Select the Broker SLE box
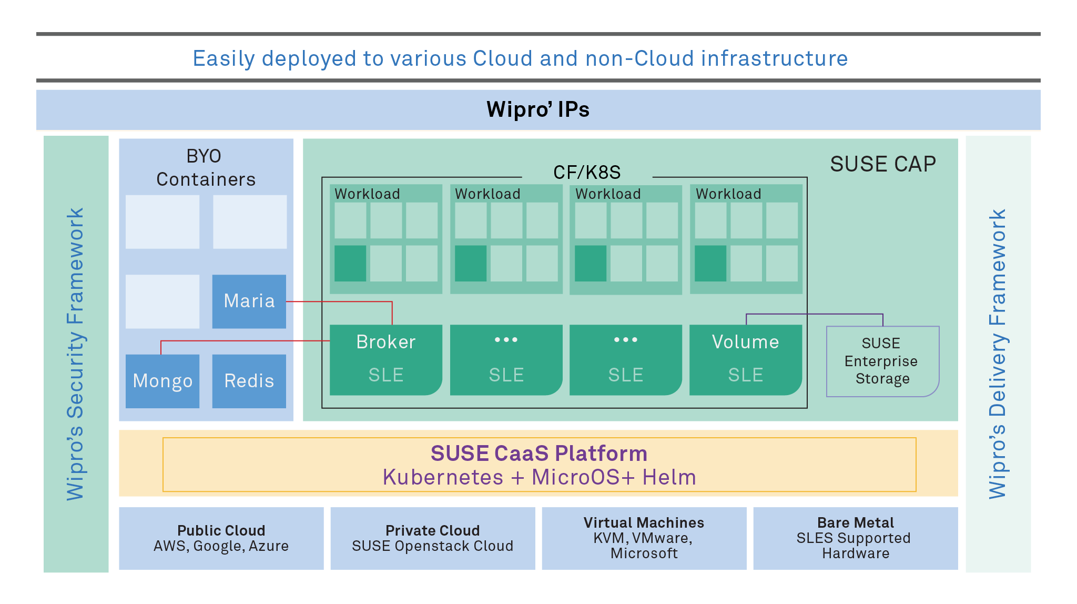 pos(385,359)
